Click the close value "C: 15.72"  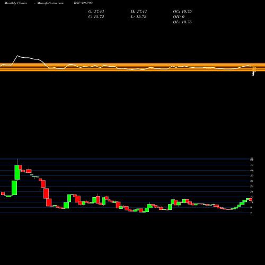[96, 17]
